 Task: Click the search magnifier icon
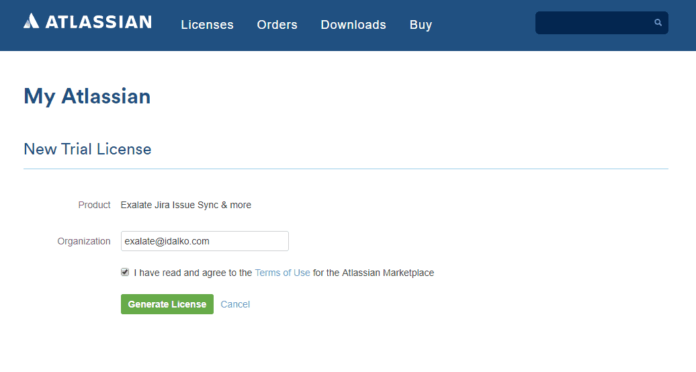click(x=658, y=23)
